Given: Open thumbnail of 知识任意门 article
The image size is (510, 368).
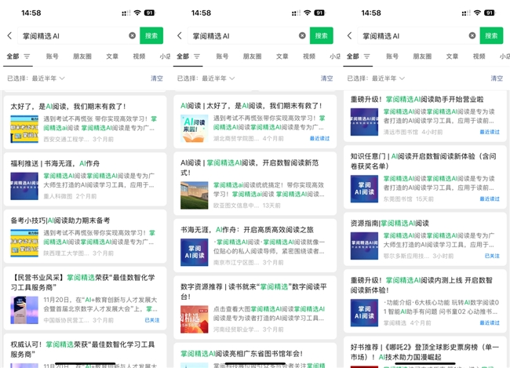Looking at the screenshot, I should (x=364, y=189).
